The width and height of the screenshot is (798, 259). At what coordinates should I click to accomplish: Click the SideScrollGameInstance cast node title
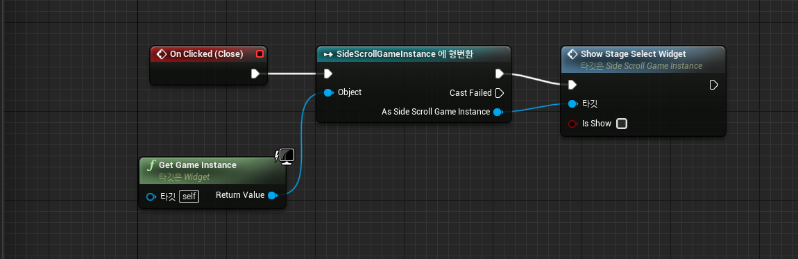click(x=405, y=54)
